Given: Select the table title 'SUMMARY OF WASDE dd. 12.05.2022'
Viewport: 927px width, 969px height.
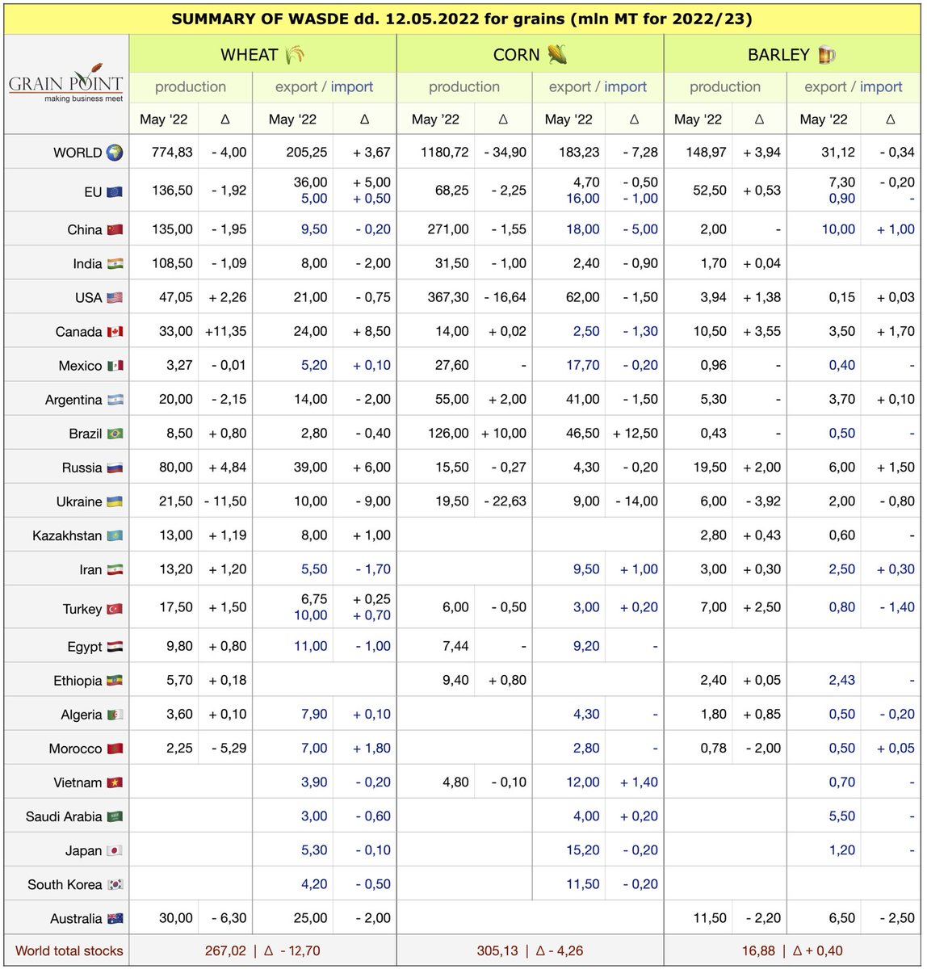Looking at the screenshot, I should pos(325,19).
